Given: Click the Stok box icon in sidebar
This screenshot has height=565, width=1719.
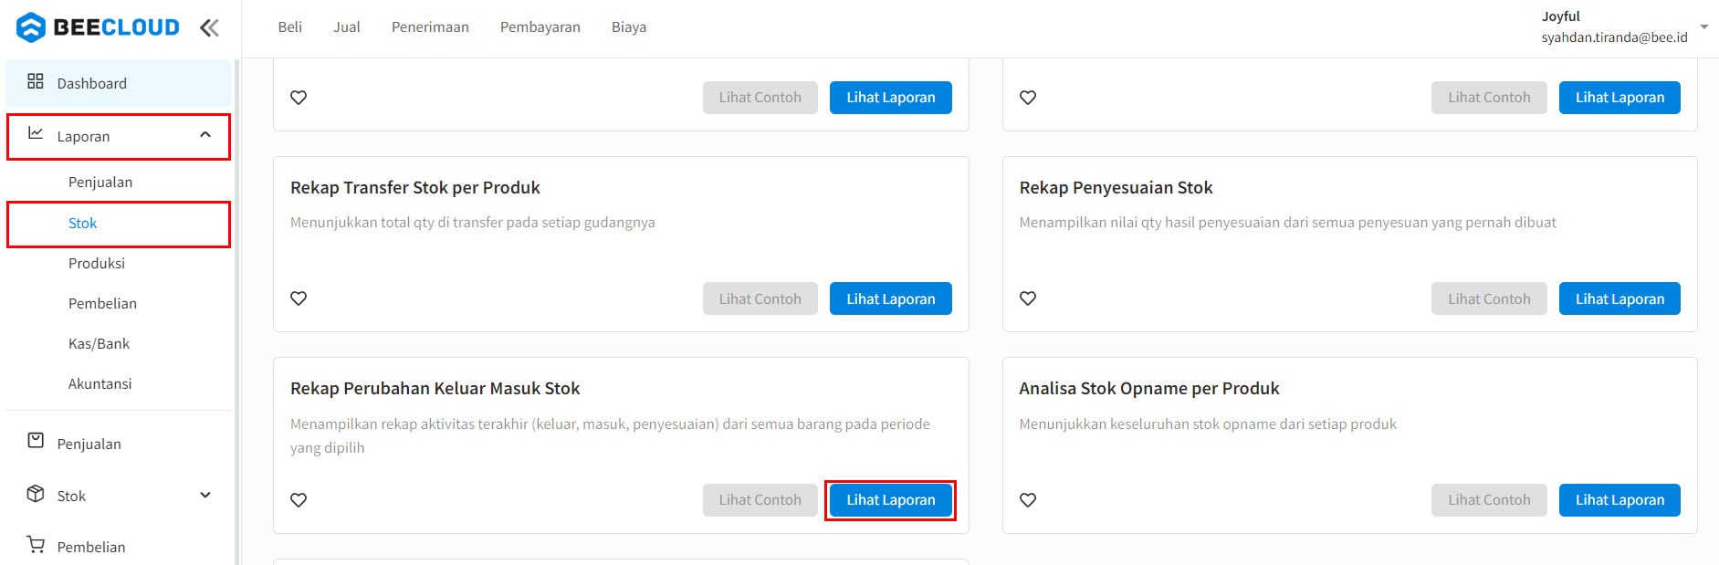Looking at the screenshot, I should (x=36, y=494).
